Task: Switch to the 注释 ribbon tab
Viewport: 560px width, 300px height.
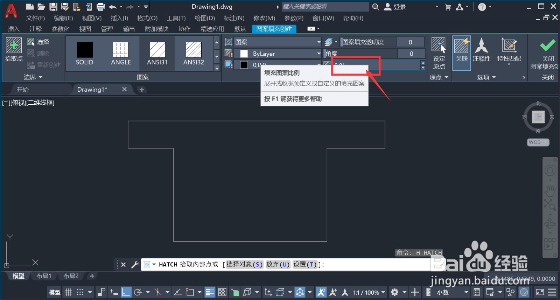Action: [x=35, y=29]
